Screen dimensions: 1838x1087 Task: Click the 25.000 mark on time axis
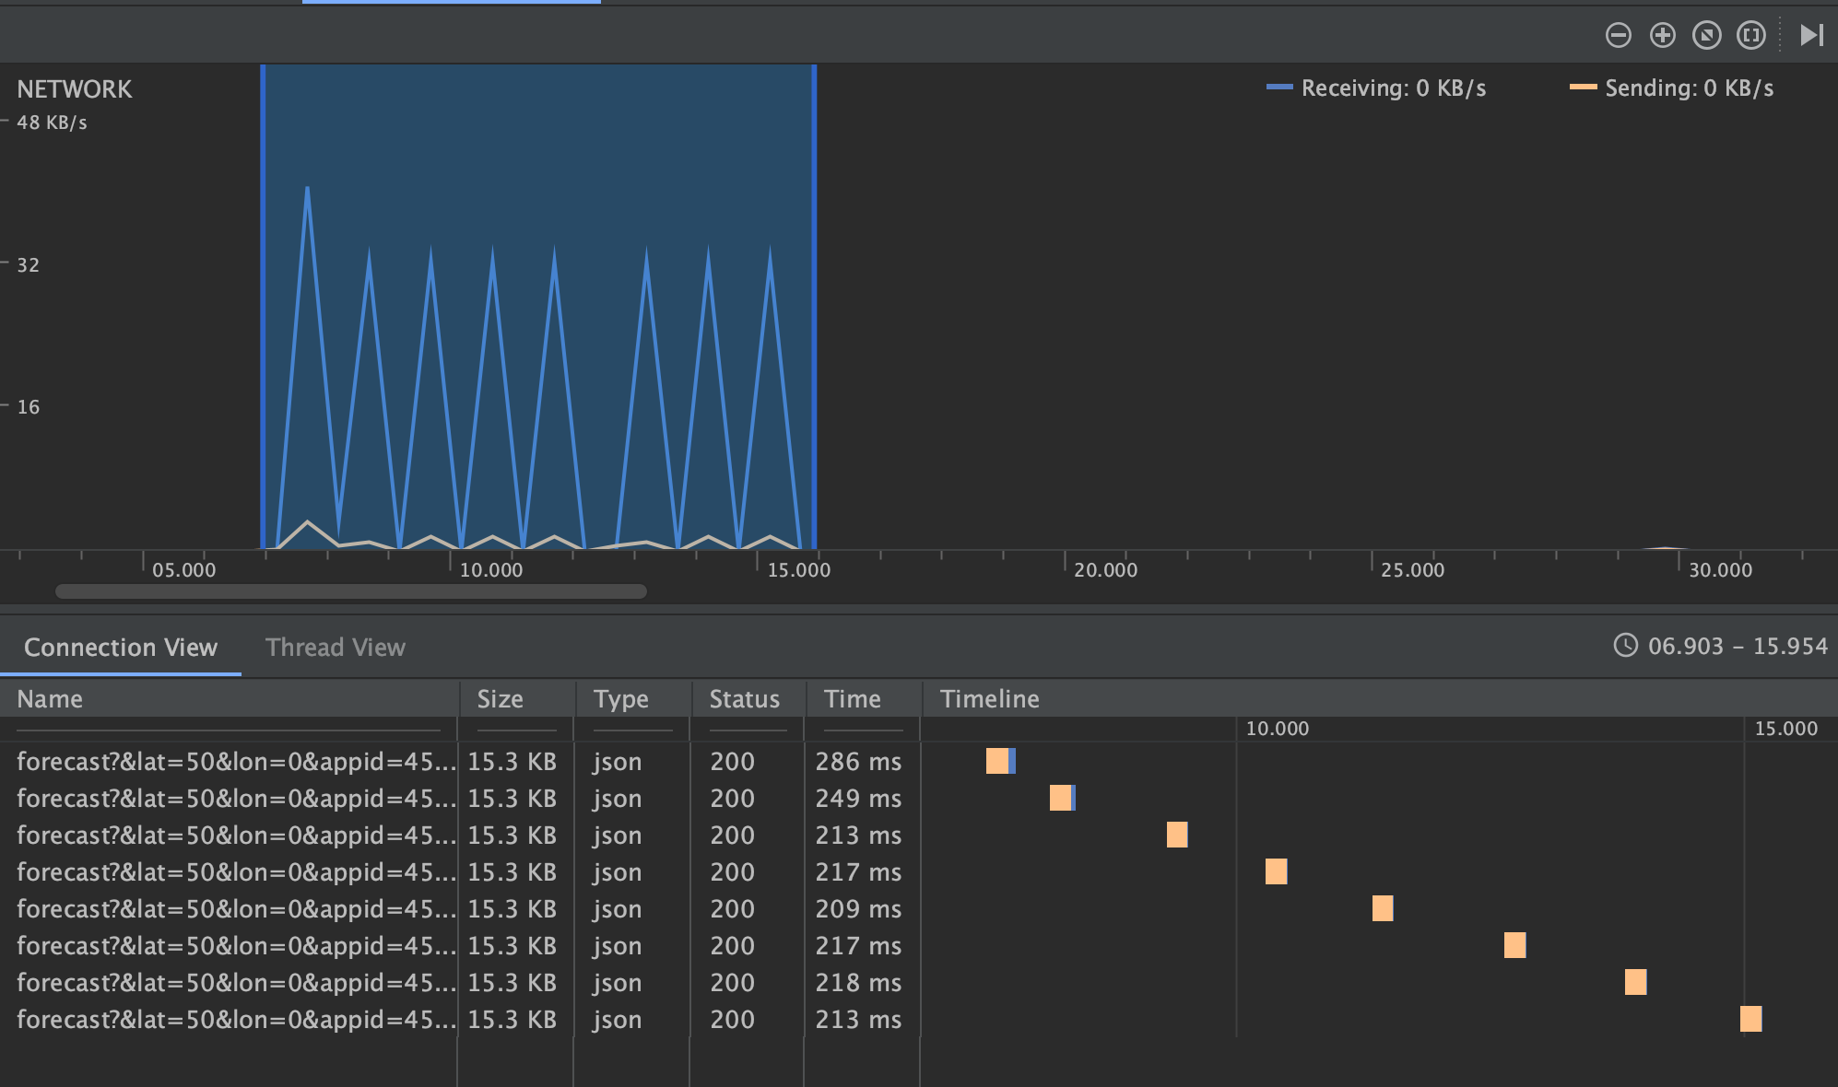click(1412, 570)
